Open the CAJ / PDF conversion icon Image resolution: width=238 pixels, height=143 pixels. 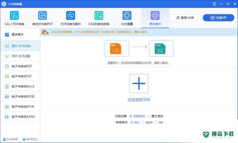14,15
